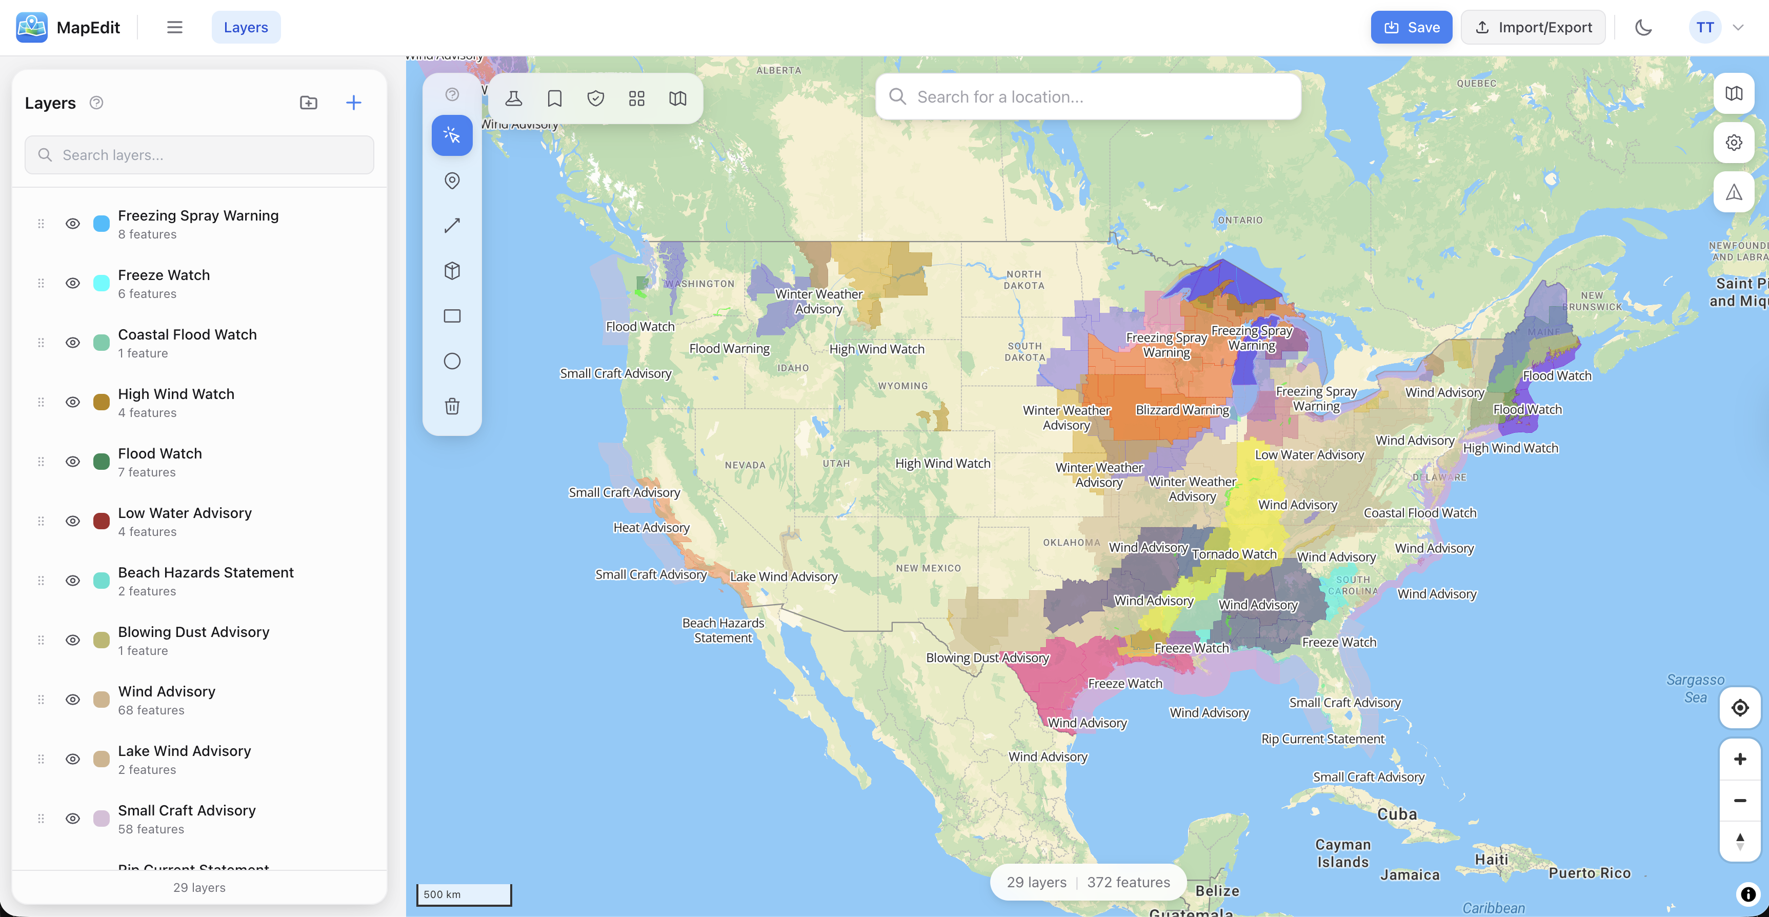This screenshot has width=1769, height=917.
Task: Click the High Wind Watch color swatch
Action: pyautogui.click(x=101, y=403)
